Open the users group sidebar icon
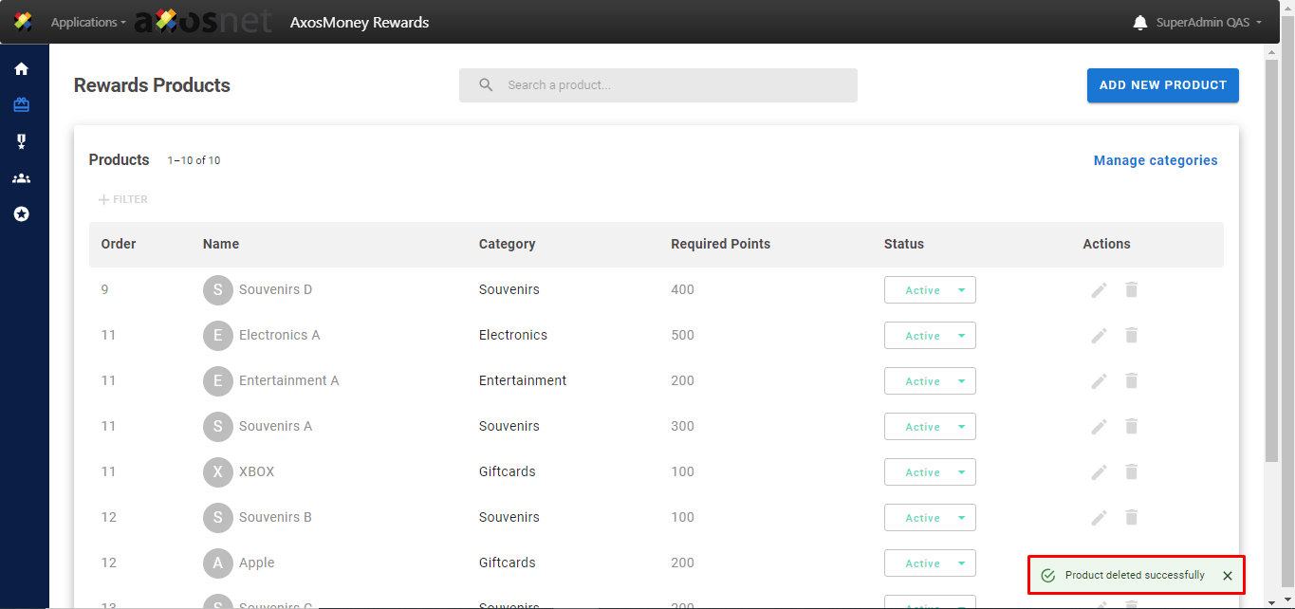 pos(21,178)
